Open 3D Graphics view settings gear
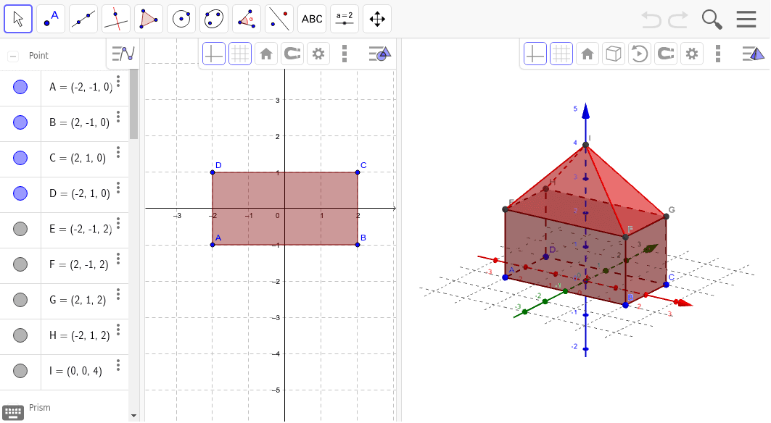Viewport: 771px width, 423px height. (x=692, y=54)
